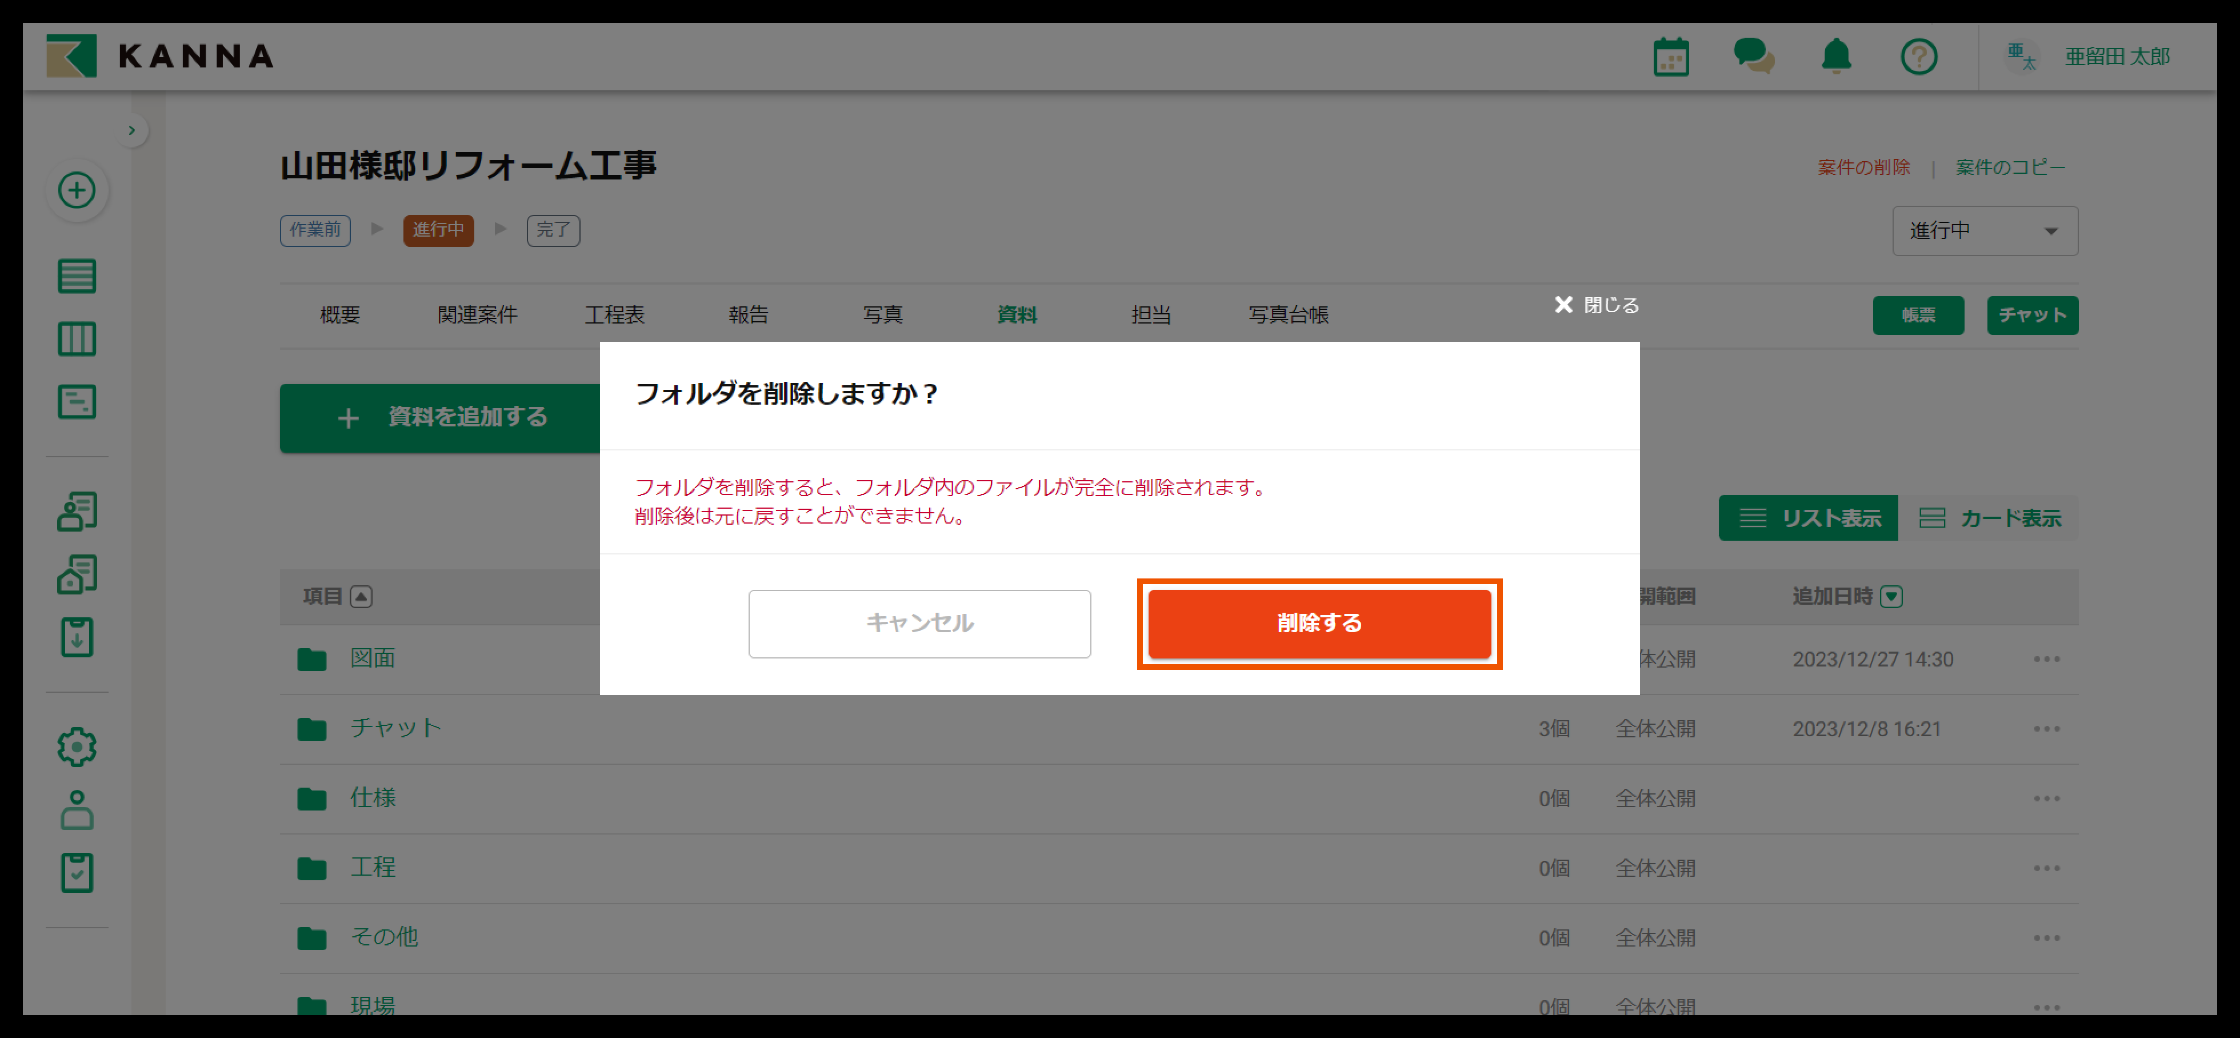Click the 帳票 button
Image resolution: width=2240 pixels, height=1038 pixels.
point(1917,315)
